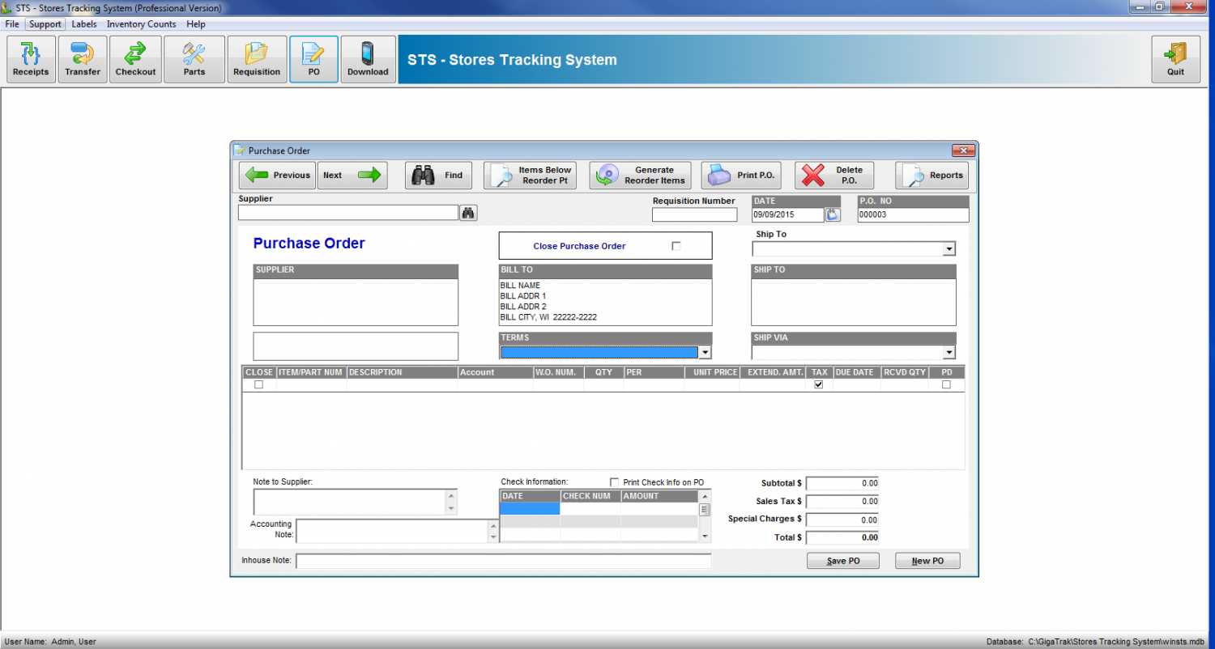The height and width of the screenshot is (649, 1215).
Task: Open the TERMS dropdown
Action: [704, 352]
